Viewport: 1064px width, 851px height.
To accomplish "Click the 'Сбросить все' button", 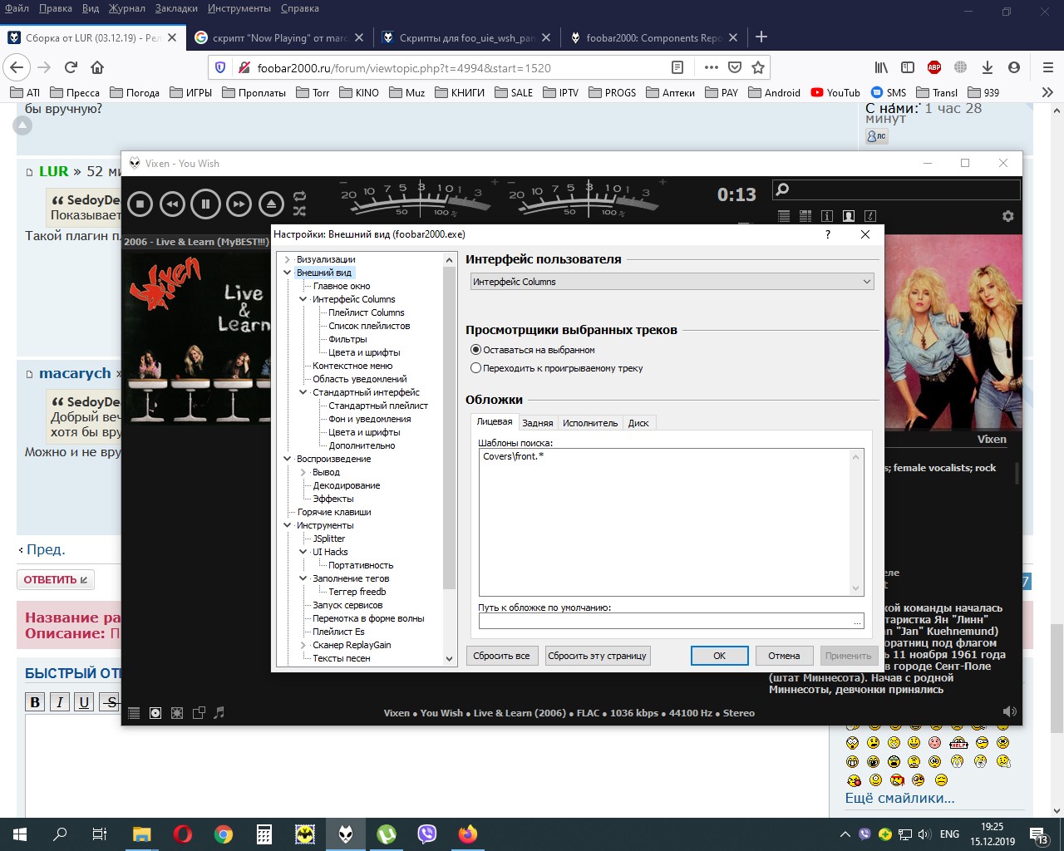I will pos(501,656).
